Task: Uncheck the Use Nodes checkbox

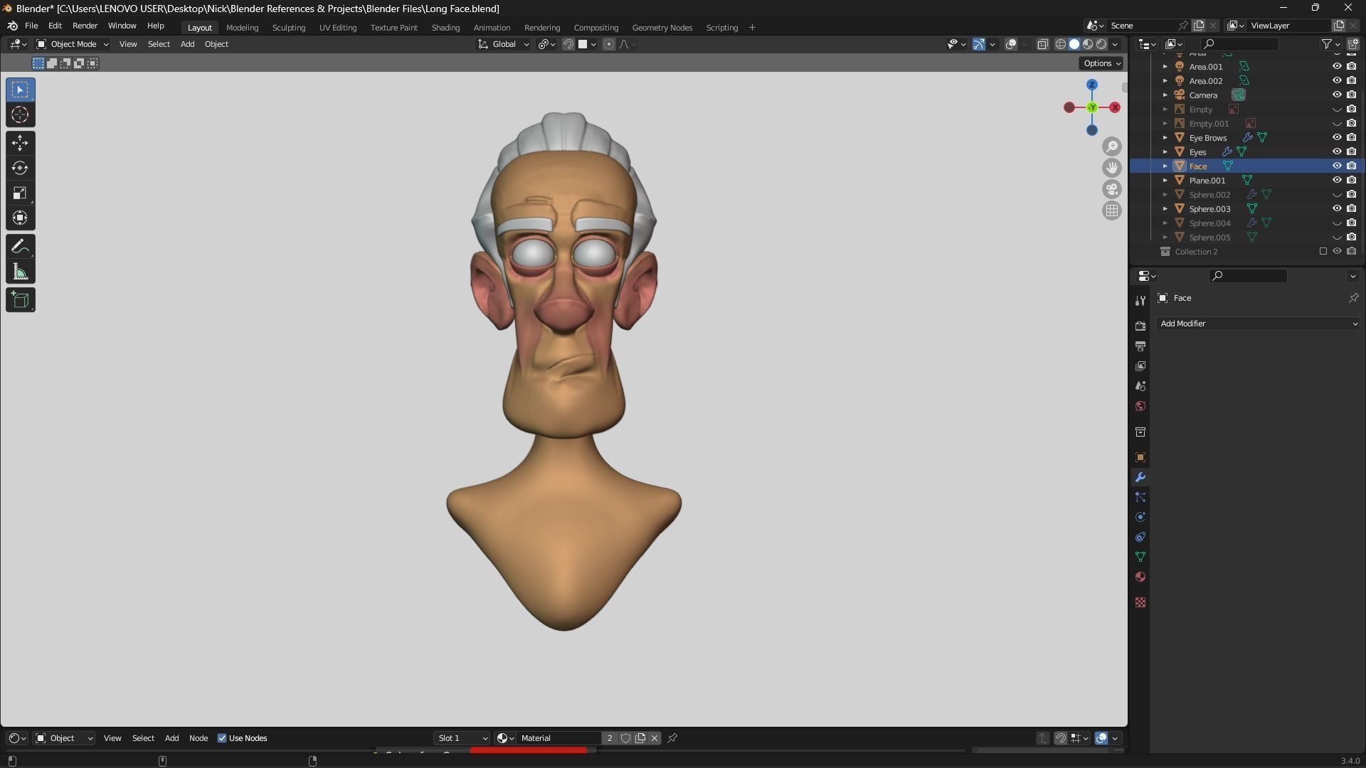Action: tap(222, 738)
